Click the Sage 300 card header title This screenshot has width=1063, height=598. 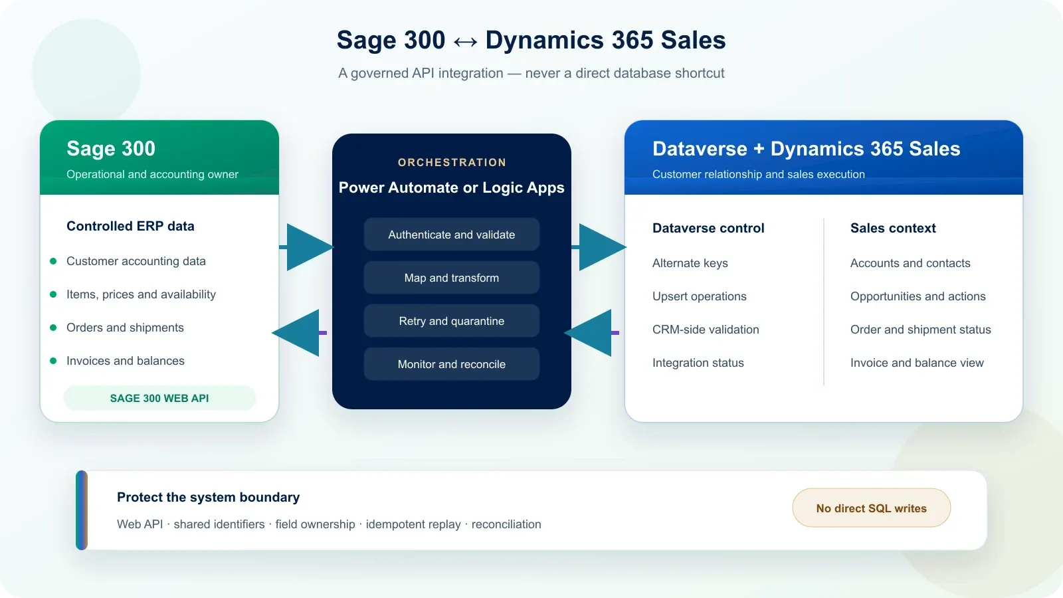111,149
